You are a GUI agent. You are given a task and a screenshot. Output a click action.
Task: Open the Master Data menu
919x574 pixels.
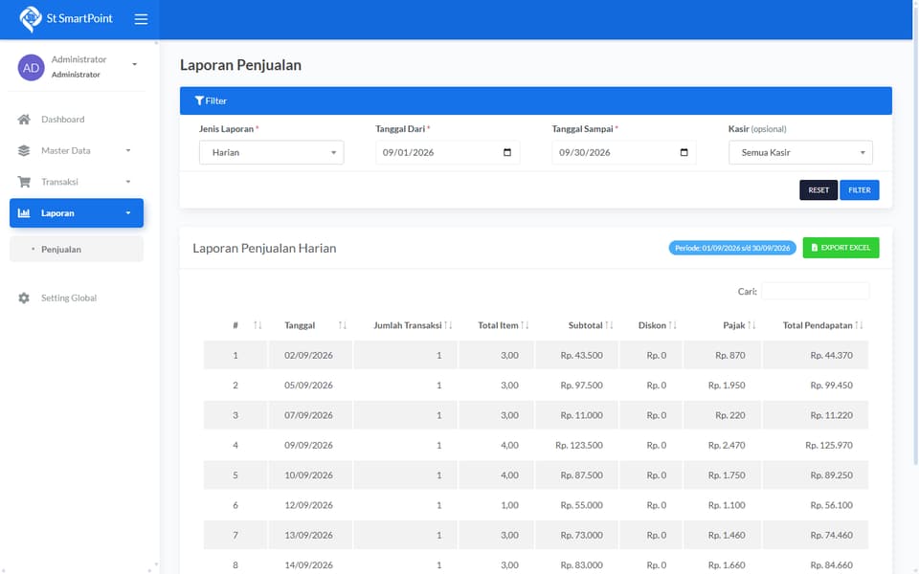[x=77, y=150]
